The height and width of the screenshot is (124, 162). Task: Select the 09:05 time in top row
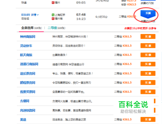[x=81, y=3]
